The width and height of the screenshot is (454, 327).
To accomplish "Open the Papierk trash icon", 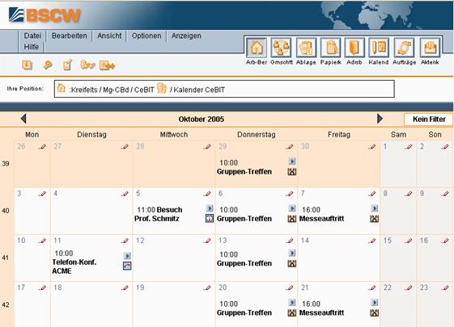I will pyautogui.click(x=331, y=48).
